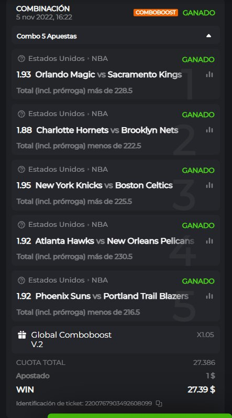This screenshot has width=232, height=418.
Task: Open Charlotte Hornets vs Brooklyn Nets match
Action: click(107, 130)
